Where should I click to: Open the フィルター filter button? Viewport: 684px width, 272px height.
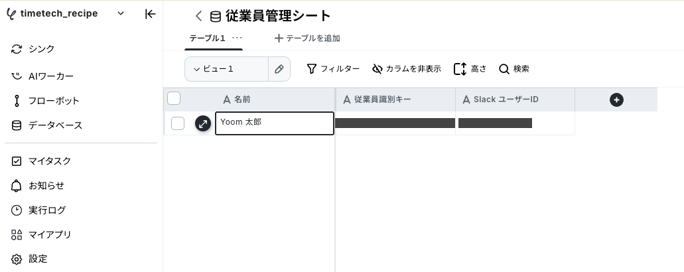pyautogui.click(x=333, y=69)
